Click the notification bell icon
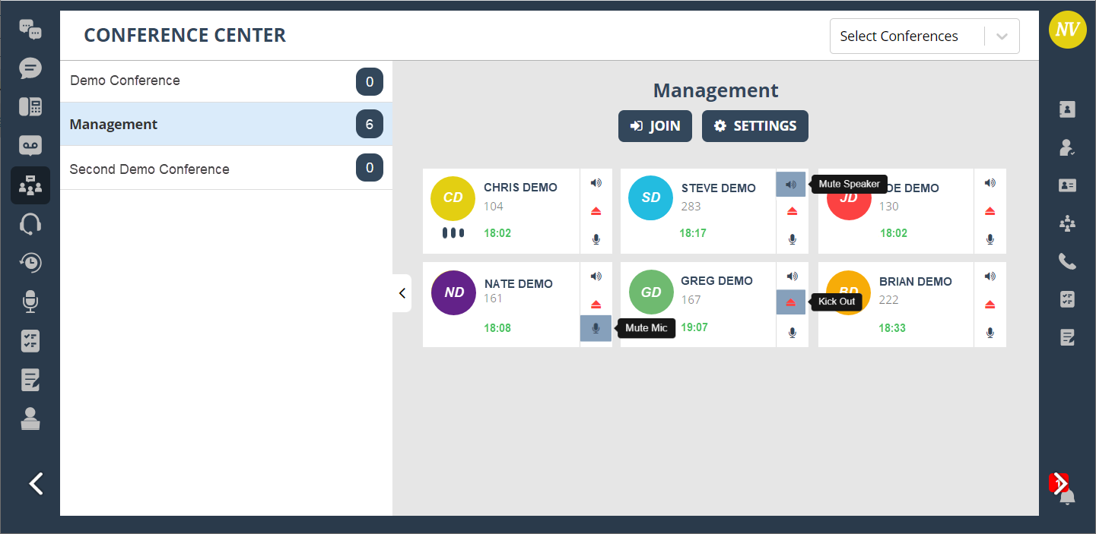Image resolution: width=1096 pixels, height=534 pixels. point(1067,498)
